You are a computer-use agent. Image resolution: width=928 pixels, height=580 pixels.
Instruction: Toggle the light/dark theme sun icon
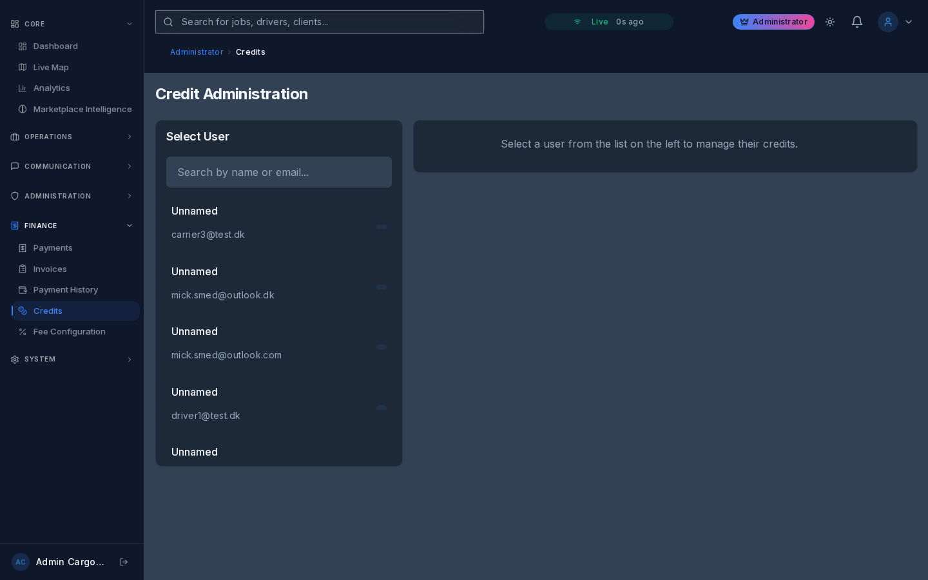(830, 22)
